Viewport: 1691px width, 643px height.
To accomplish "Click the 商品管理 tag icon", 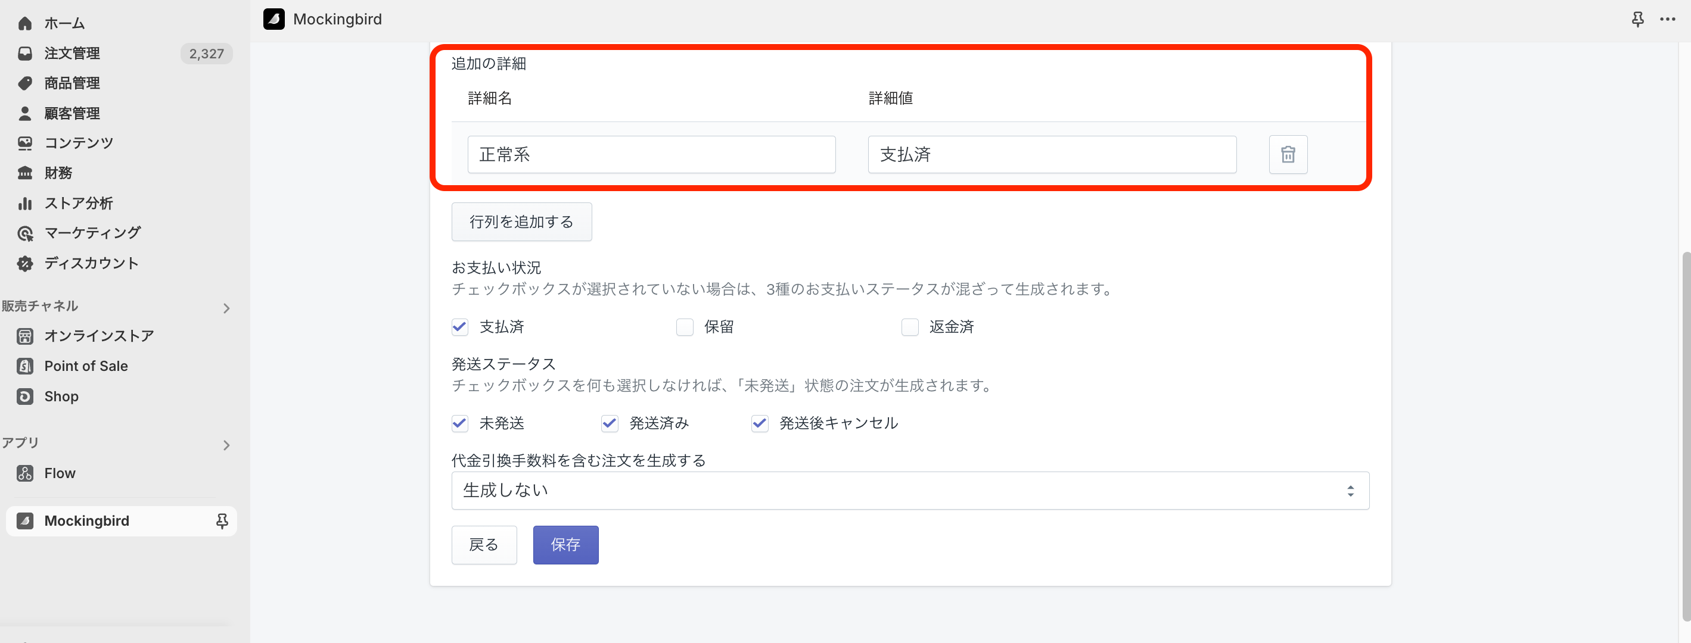I will click(25, 83).
